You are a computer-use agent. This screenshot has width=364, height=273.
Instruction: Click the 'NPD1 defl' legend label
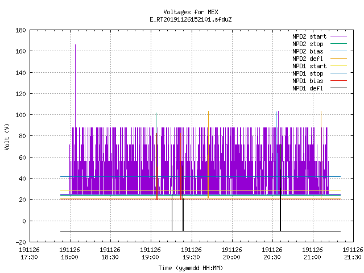point(308,89)
